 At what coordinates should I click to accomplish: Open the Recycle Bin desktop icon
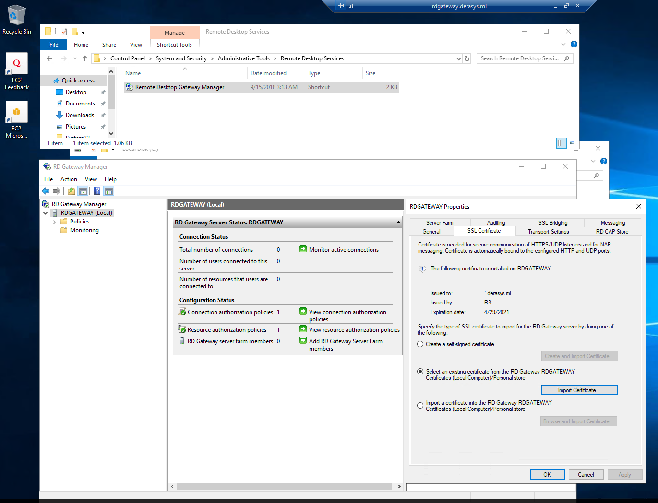17,20
